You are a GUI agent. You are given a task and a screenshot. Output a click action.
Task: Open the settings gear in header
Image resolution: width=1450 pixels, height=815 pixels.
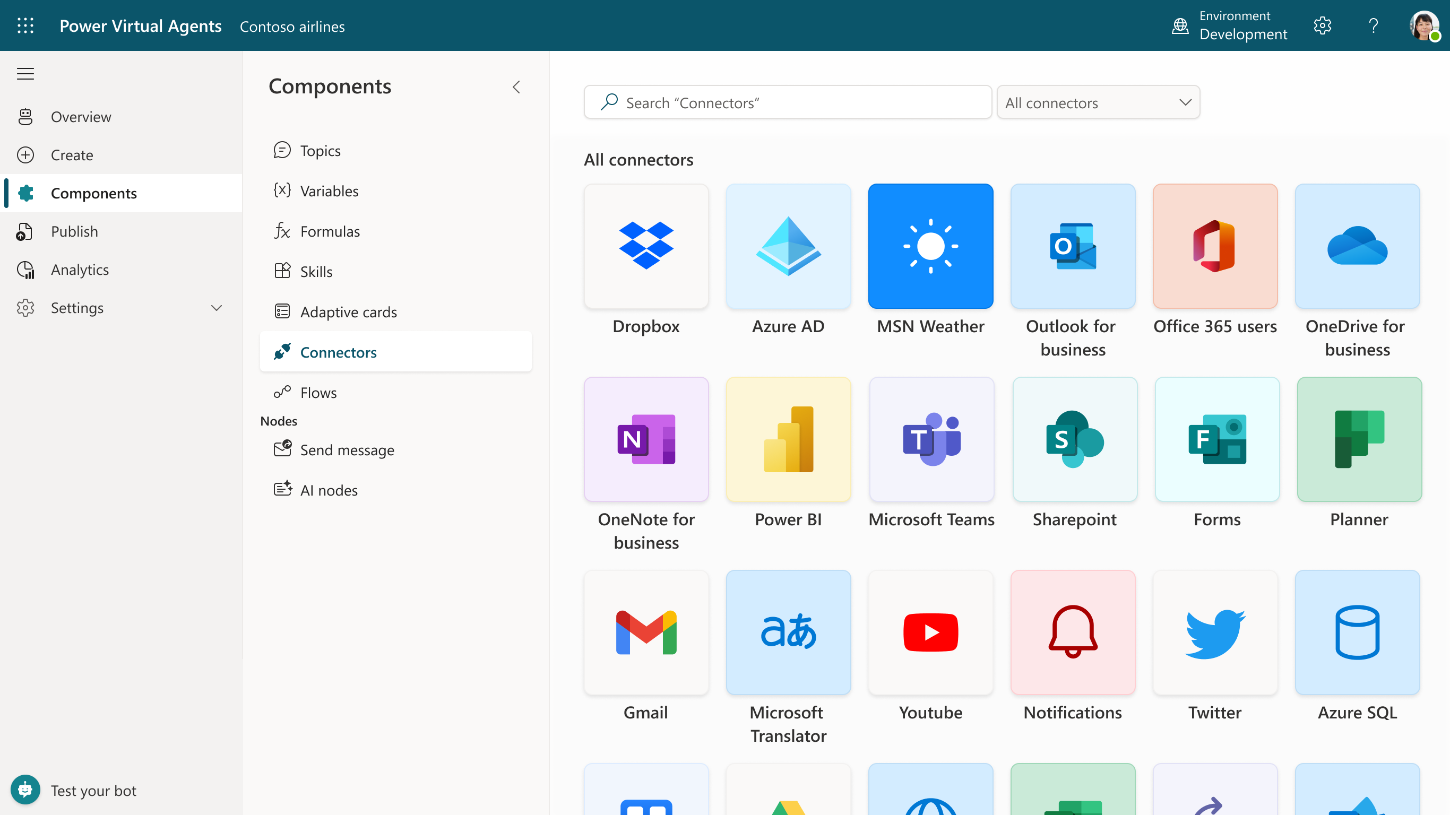pyautogui.click(x=1322, y=26)
